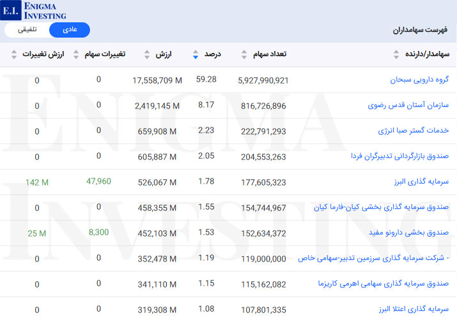Select share count 152,634,372
The width and height of the screenshot is (457, 320).
coord(263,234)
